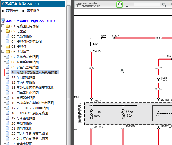Viewport: 172px width, 145px height.
Task: Click the title bar 广汽乘用车-传祺GS5-2012
Action: click(33, 4)
